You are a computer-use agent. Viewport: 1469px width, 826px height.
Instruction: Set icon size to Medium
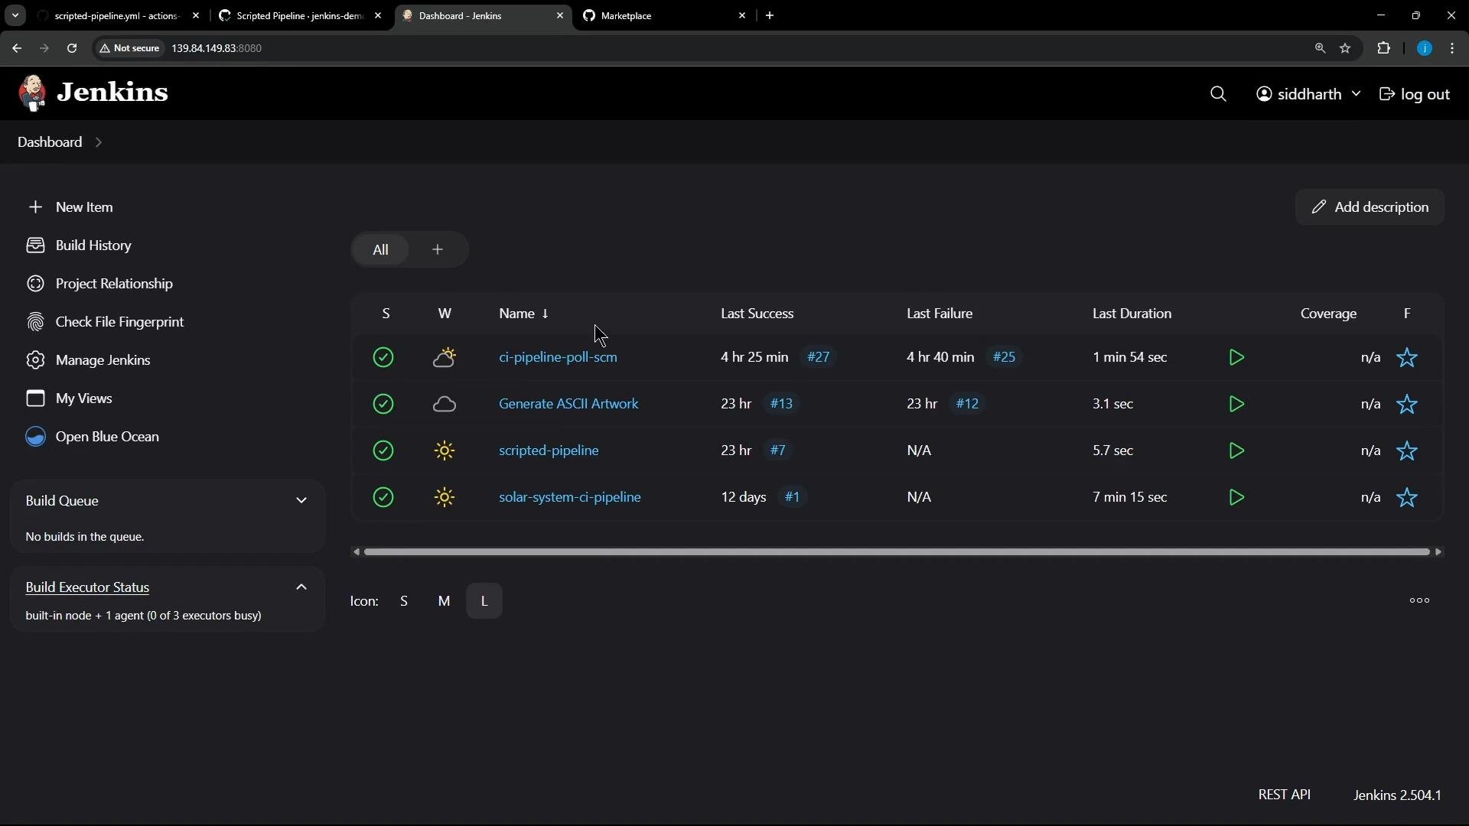click(x=444, y=601)
